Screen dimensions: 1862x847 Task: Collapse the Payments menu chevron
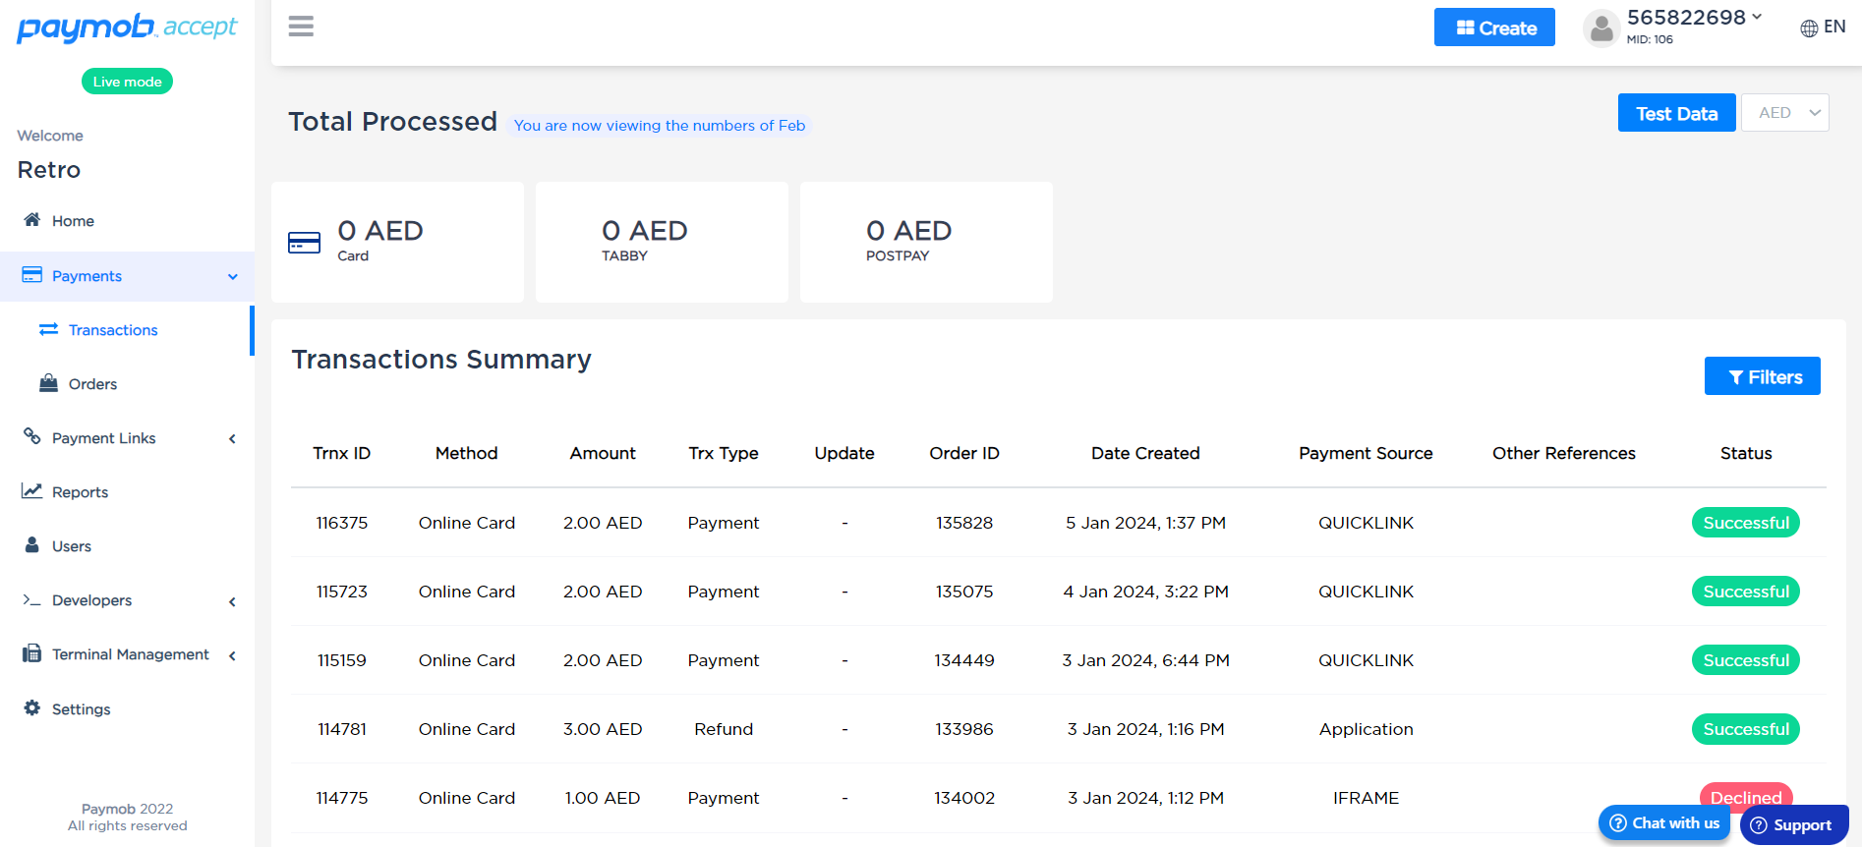tap(233, 277)
